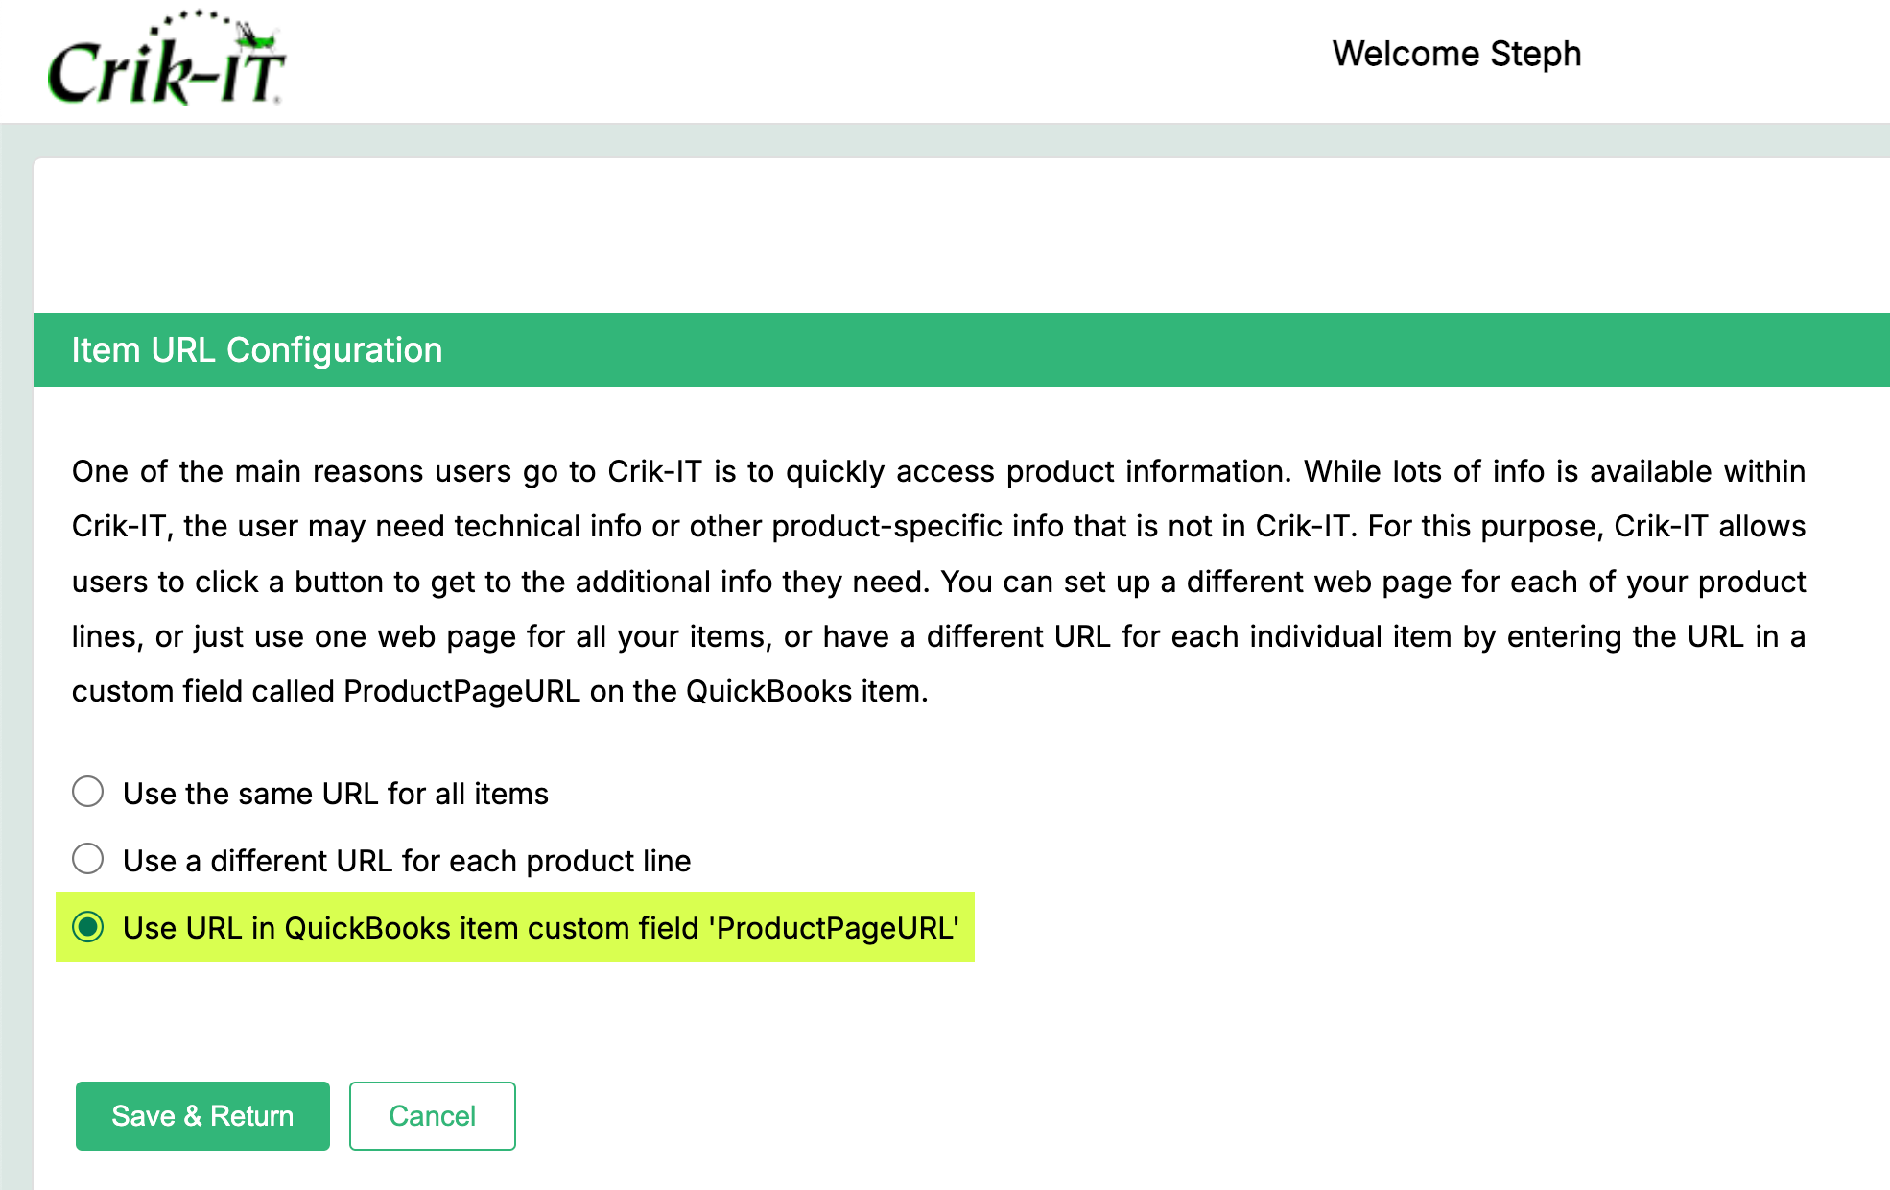
Task: Click the Item URL Configuration header
Action: [257, 350]
